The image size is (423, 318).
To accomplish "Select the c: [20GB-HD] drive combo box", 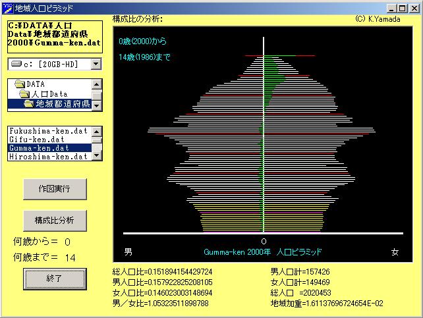I will click(x=55, y=64).
